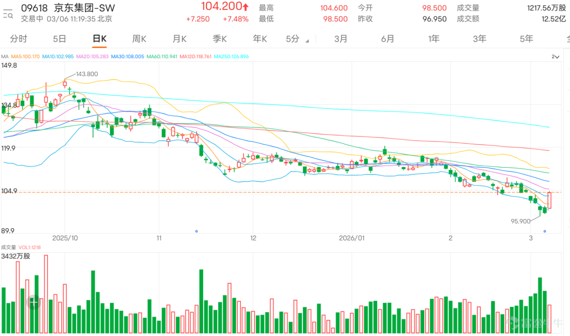Click the 2025/10 date axis label
Image resolution: width=570 pixels, height=336 pixels.
65,238
